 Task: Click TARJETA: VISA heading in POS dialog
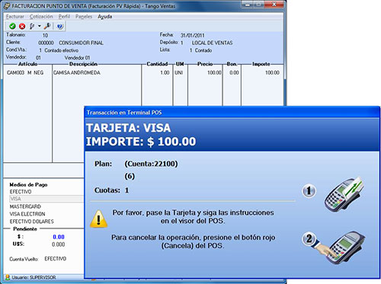pyautogui.click(x=129, y=128)
